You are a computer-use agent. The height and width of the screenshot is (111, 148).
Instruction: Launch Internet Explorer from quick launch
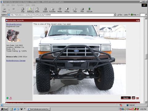(x=15, y=109)
